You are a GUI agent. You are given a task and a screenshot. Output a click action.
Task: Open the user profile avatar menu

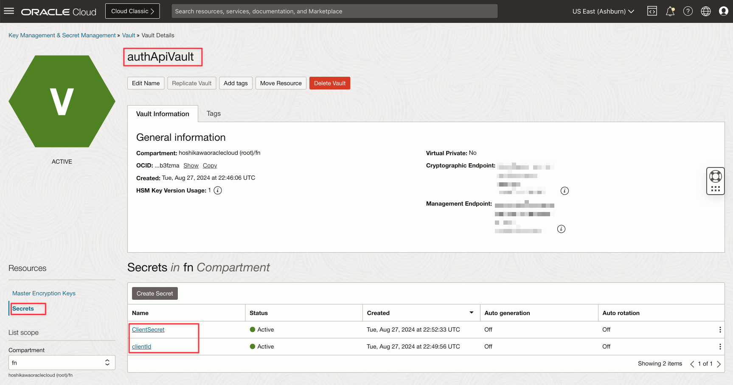click(x=724, y=11)
